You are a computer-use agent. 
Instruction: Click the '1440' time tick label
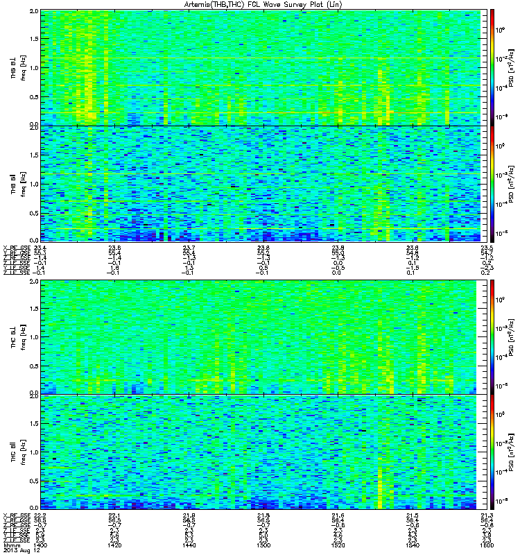pos(189,545)
